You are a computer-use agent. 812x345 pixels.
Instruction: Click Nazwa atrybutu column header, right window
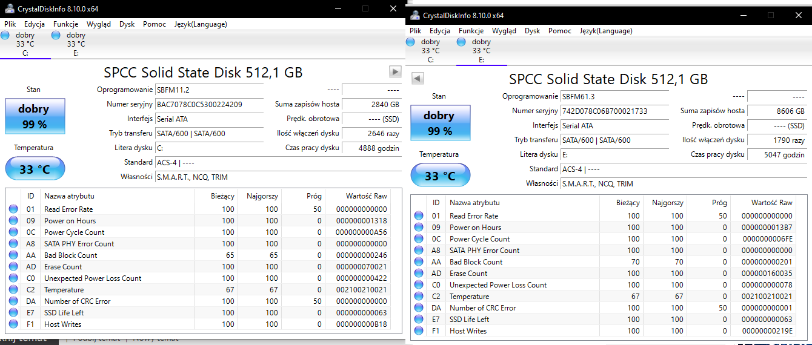pyautogui.click(x=522, y=203)
